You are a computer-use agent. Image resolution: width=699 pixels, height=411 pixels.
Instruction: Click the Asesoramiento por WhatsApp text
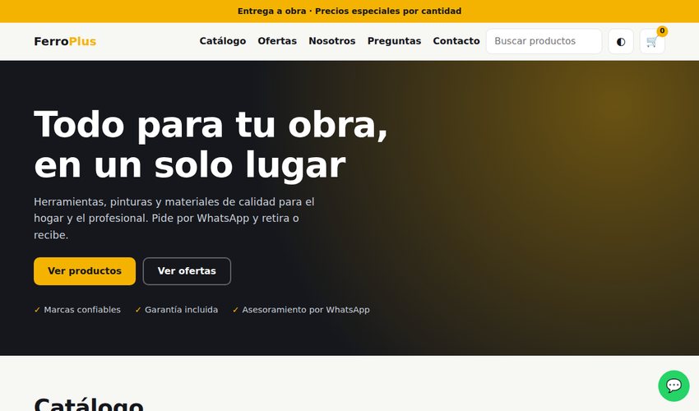pyautogui.click(x=301, y=310)
